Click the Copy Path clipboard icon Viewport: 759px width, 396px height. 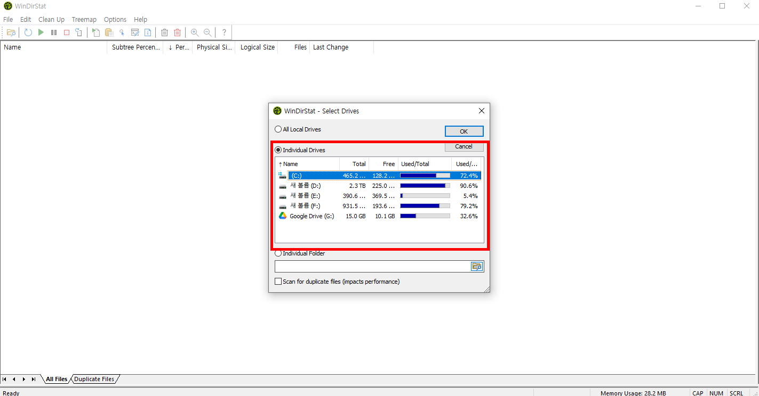point(109,32)
